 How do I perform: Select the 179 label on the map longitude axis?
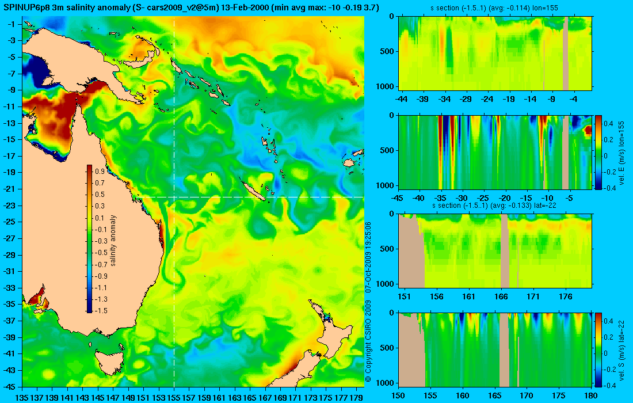pos(357,398)
